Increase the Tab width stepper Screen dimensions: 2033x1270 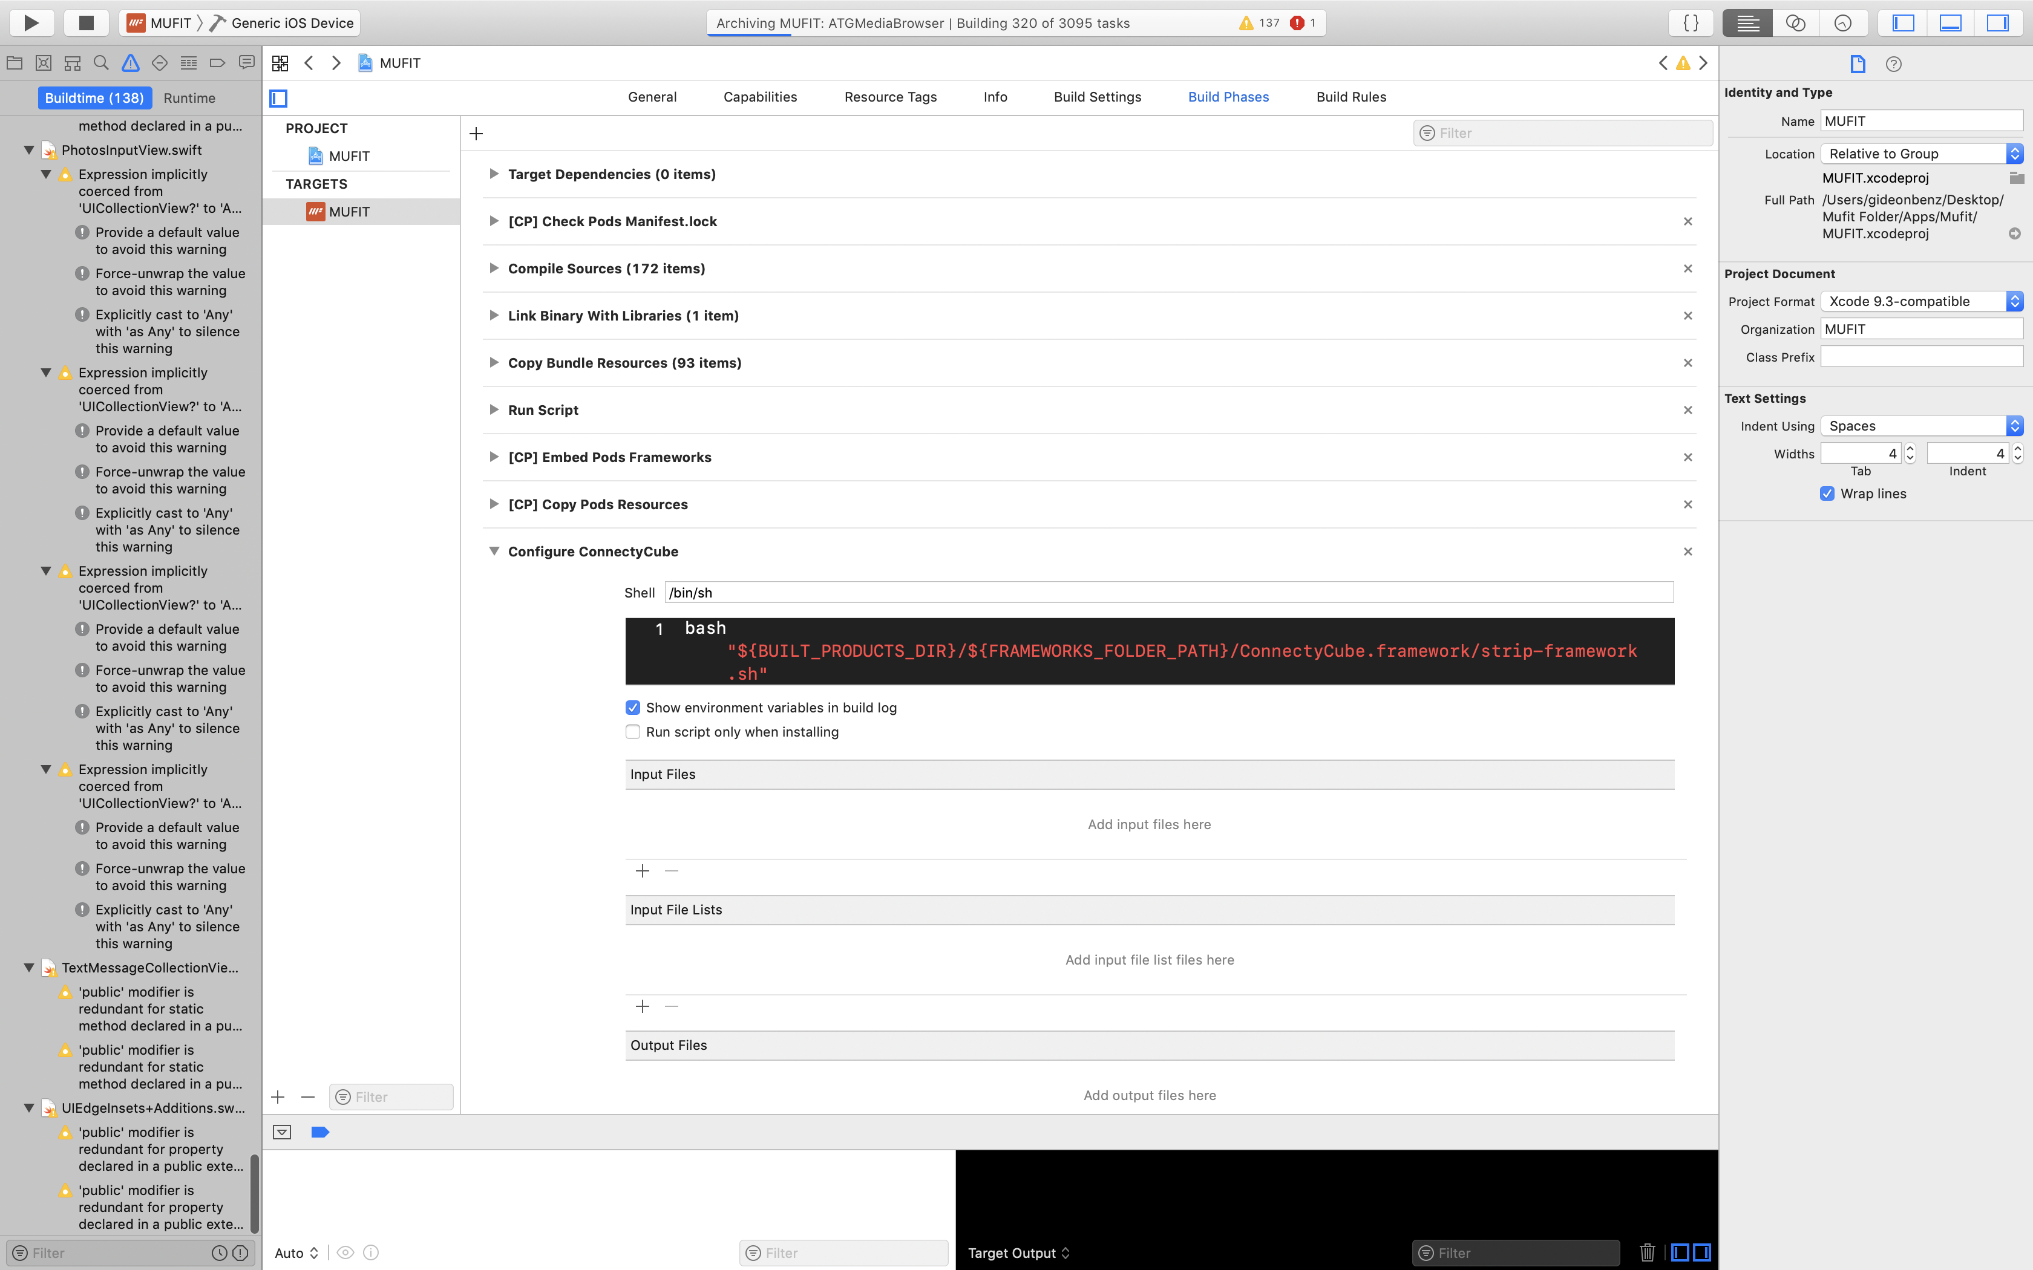coord(1910,449)
